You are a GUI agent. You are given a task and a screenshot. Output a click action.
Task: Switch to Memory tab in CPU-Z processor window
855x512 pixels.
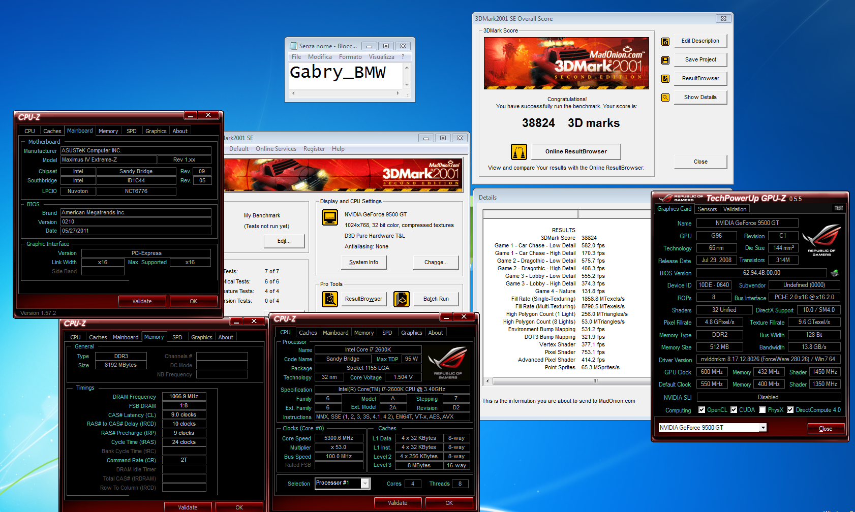(364, 333)
